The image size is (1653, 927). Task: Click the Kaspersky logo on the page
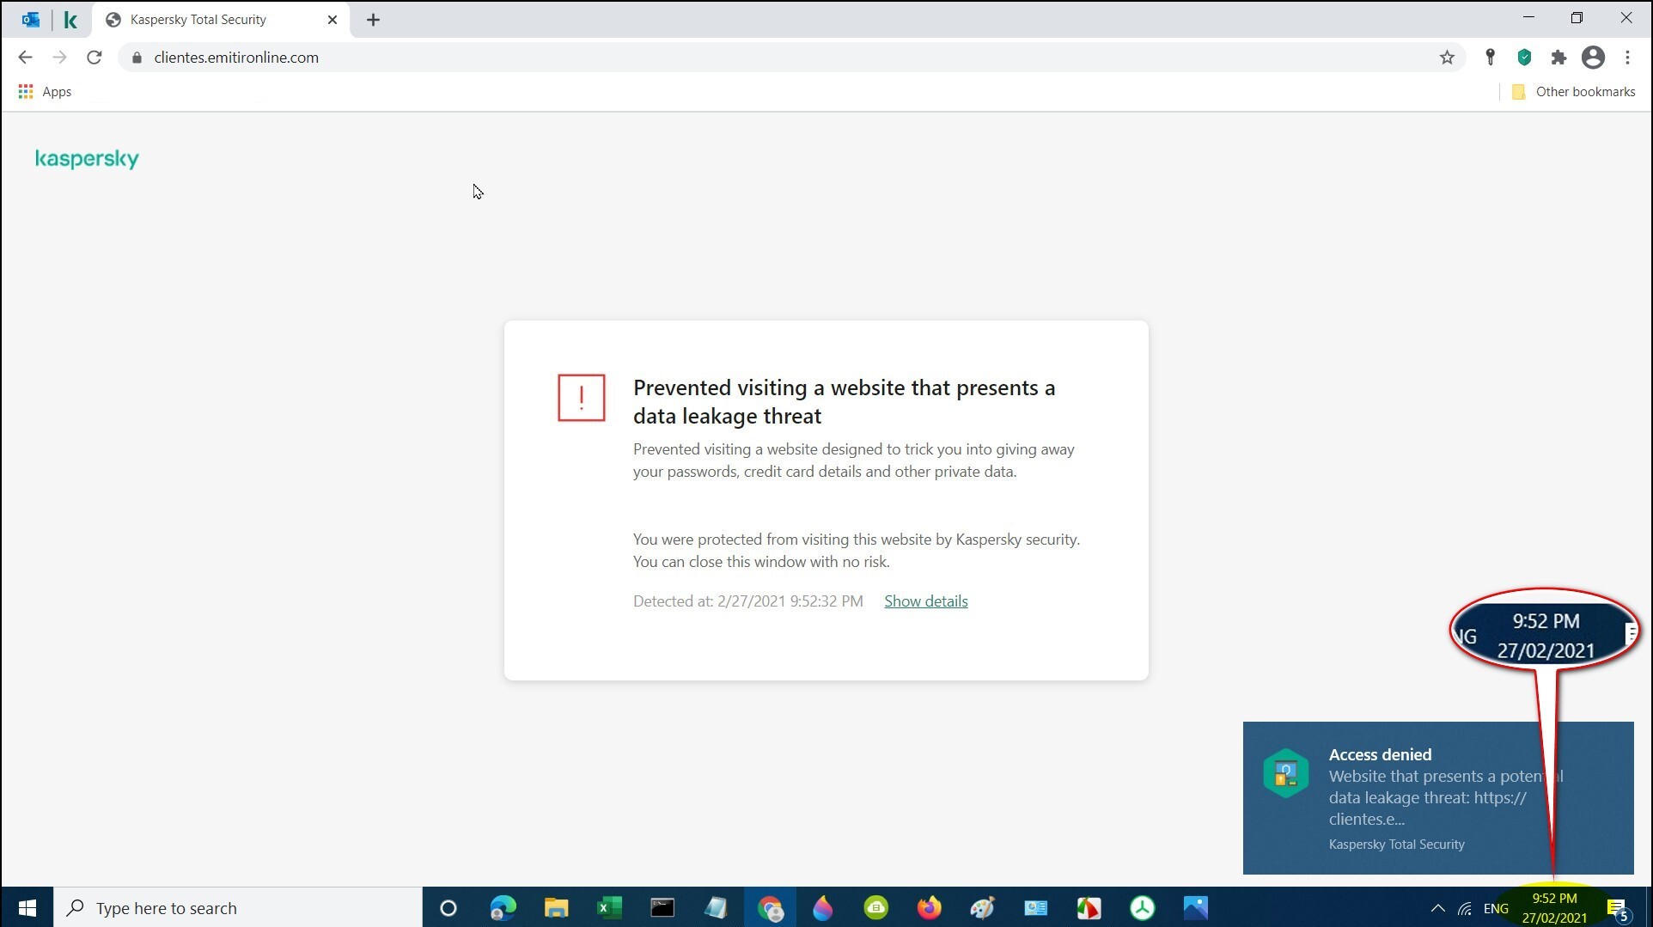pos(87,159)
